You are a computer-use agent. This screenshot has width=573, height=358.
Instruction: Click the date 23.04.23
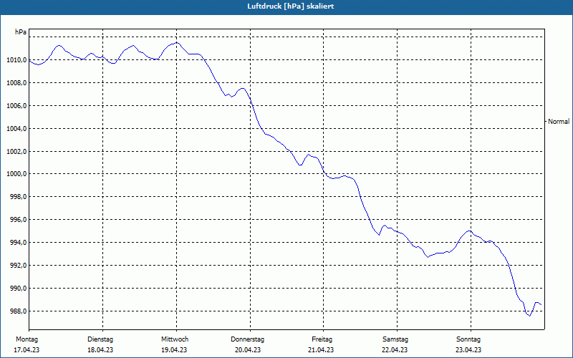pos(468,350)
